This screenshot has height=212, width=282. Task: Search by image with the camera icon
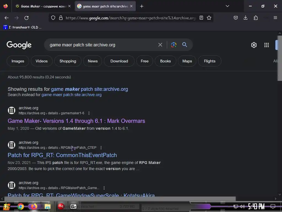[173, 45]
